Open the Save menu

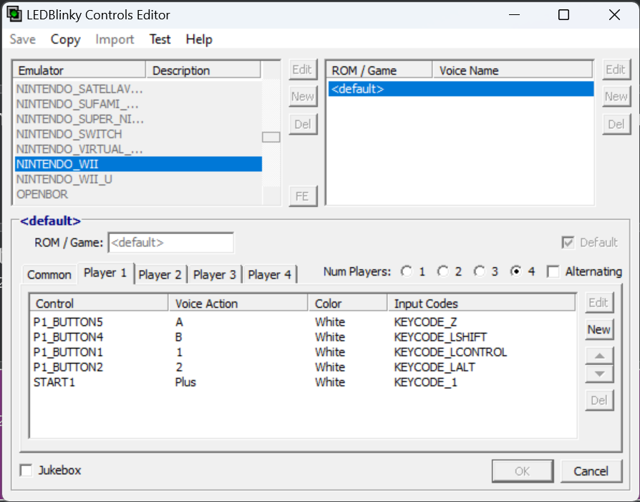22,39
